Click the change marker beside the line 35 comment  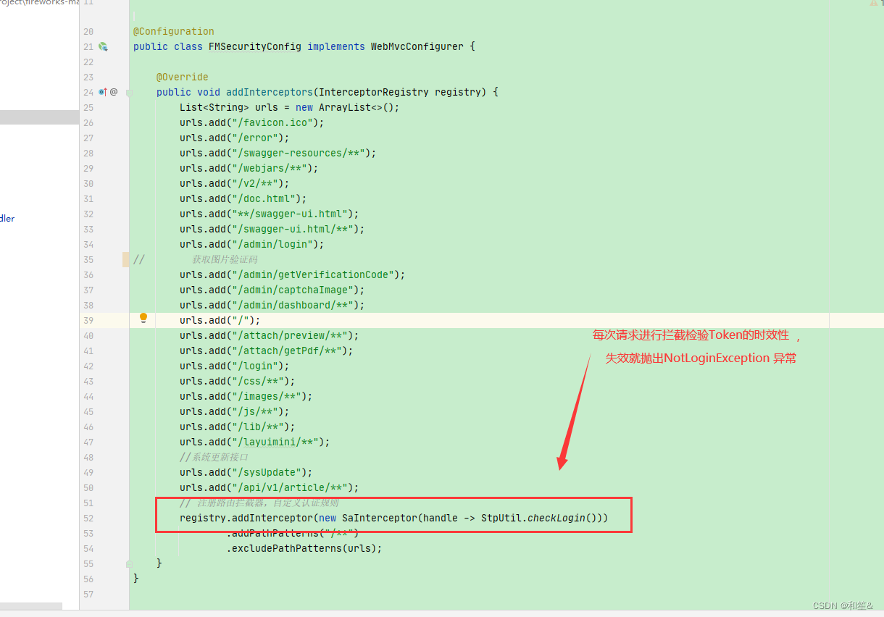(125, 259)
